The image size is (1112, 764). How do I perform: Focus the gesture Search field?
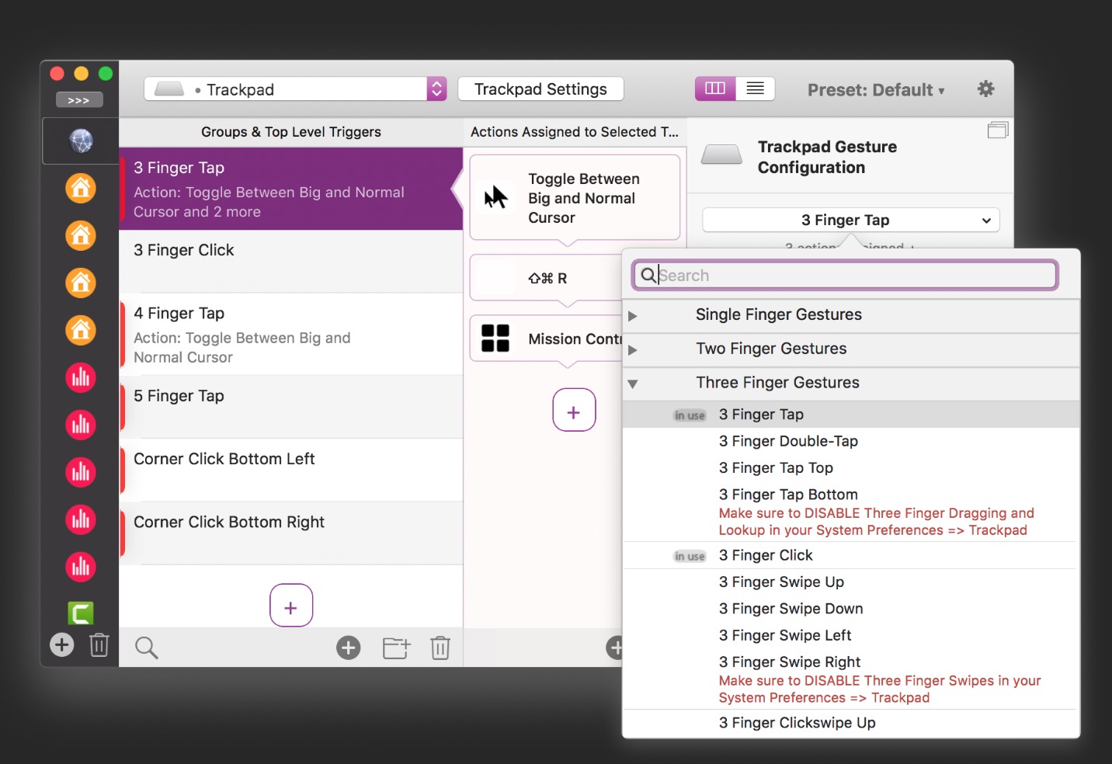[845, 275]
